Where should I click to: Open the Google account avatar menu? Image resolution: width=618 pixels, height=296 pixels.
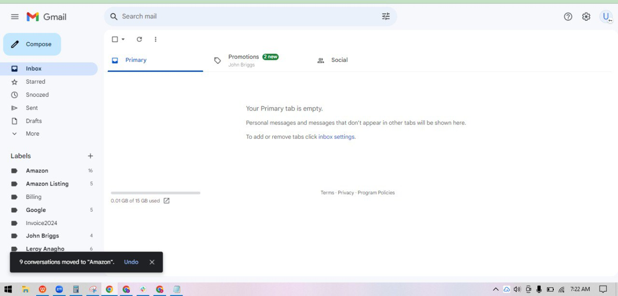(x=605, y=16)
